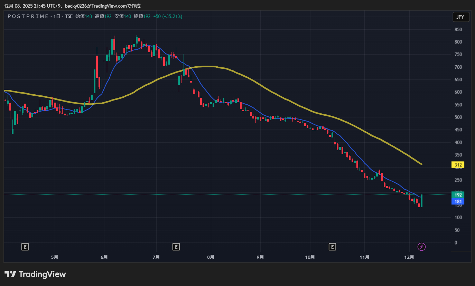
Task: Open the TradingView logo at bottom left
Action: tap(35, 274)
